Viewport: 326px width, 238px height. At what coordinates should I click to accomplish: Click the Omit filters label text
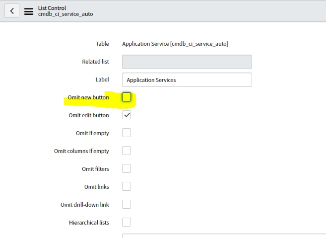pos(95,169)
